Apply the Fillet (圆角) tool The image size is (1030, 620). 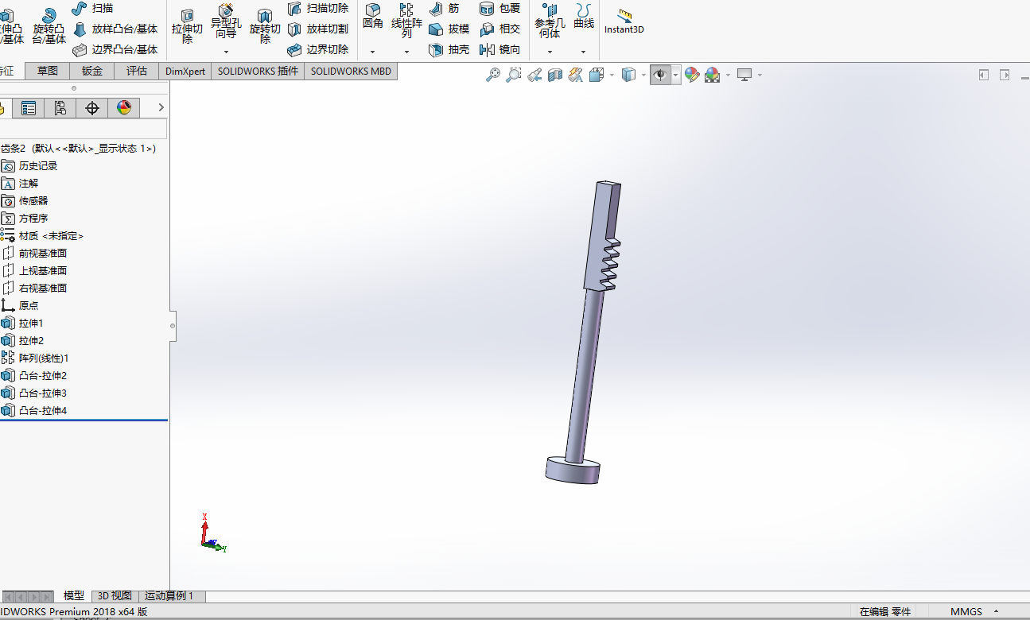coord(373,17)
